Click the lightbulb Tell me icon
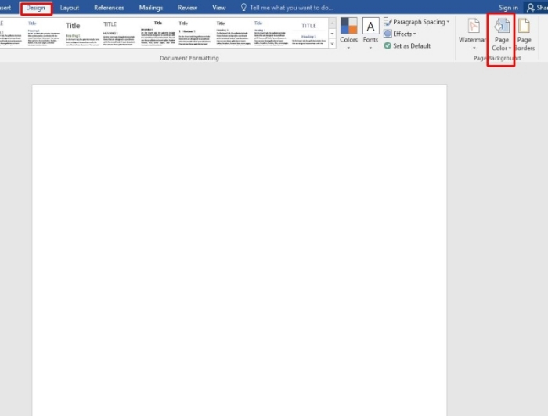Screen dimensions: 548x416 [x=243, y=8]
